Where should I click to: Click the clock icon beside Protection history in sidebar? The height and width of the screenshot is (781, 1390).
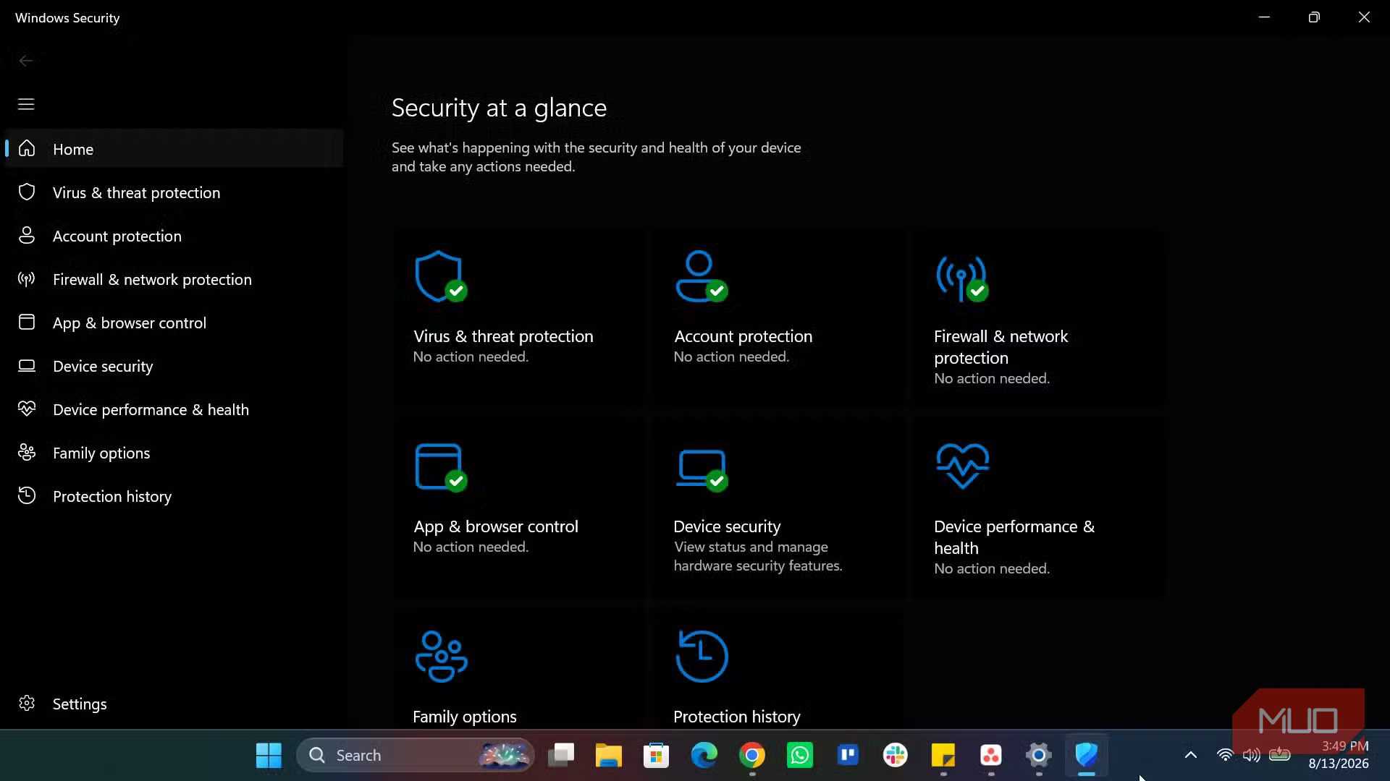tap(27, 495)
